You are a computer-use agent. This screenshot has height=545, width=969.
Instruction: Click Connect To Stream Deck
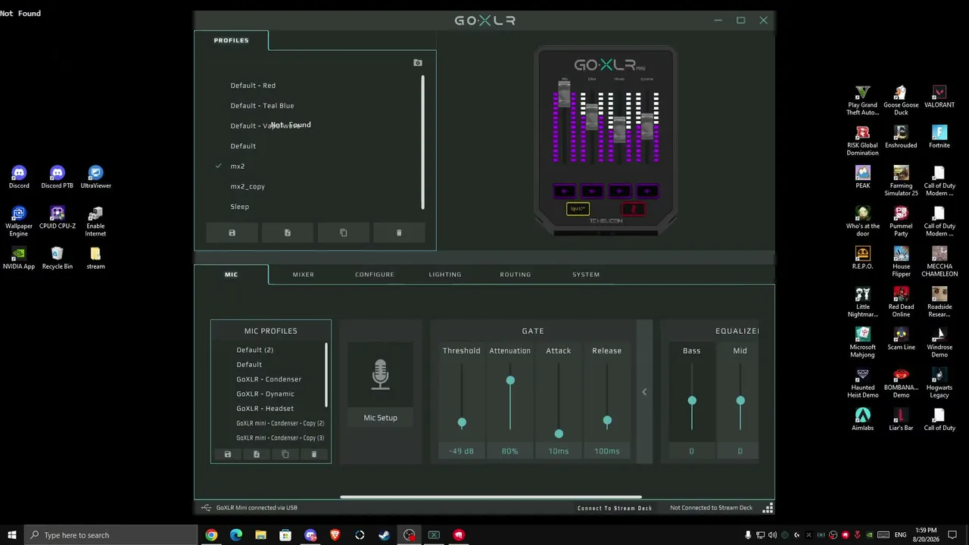pyautogui.click(x=615, y=508)
